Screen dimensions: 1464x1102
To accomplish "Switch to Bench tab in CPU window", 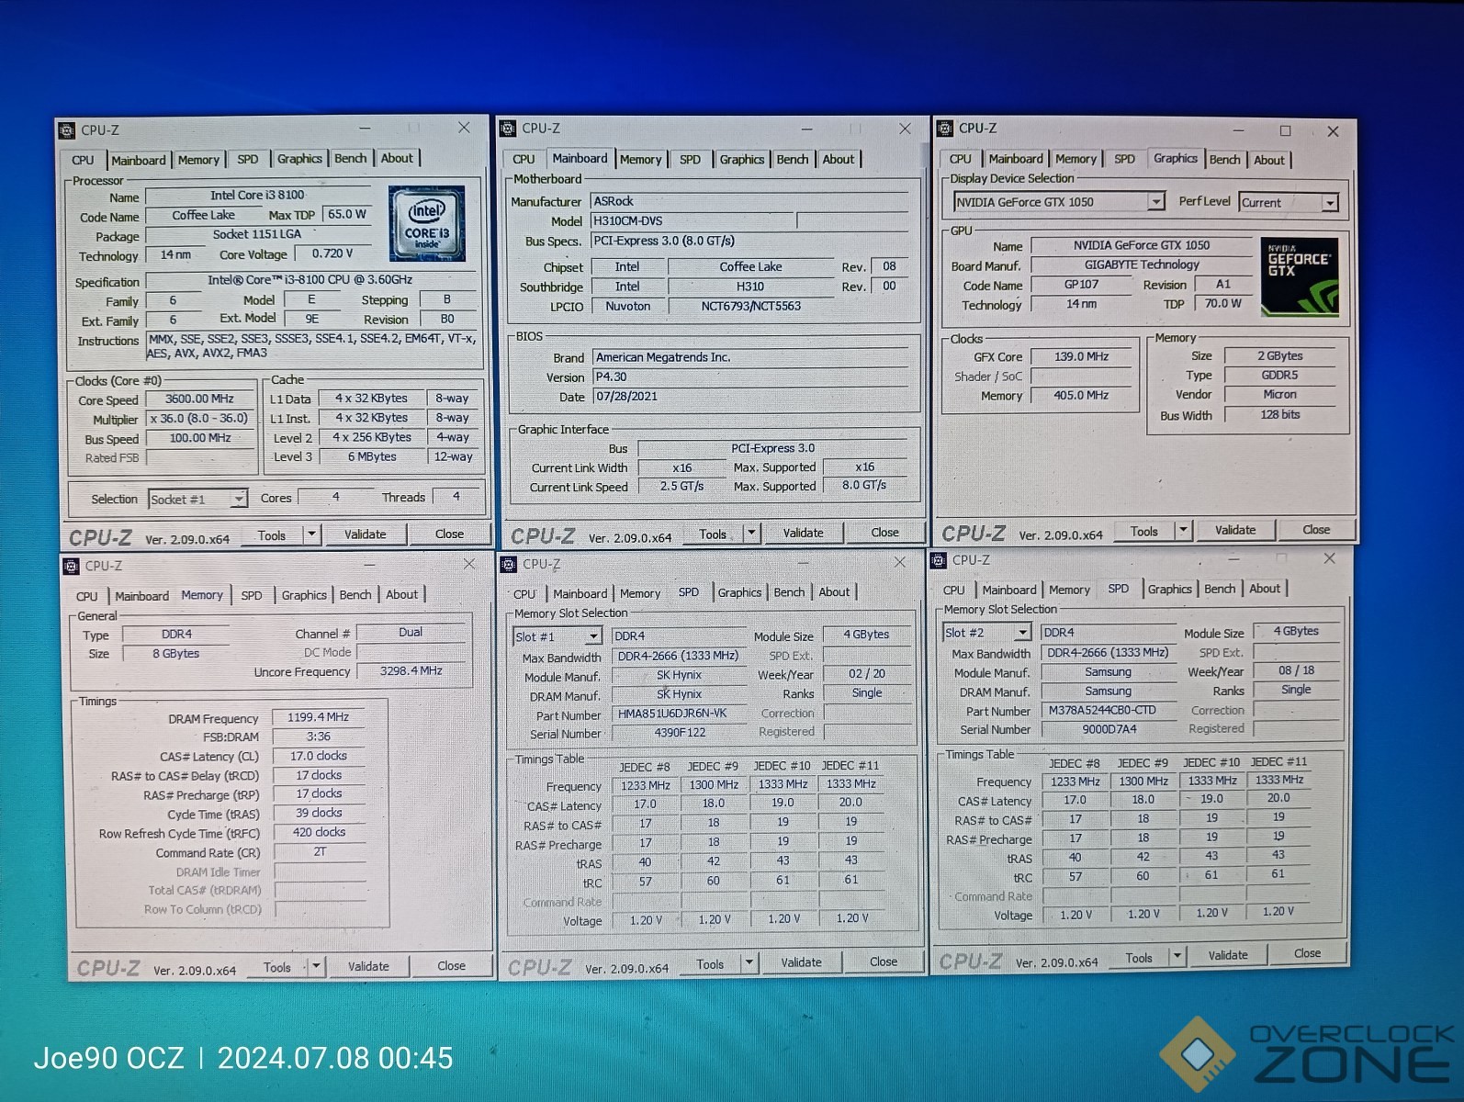I will (x=350, y=158).
